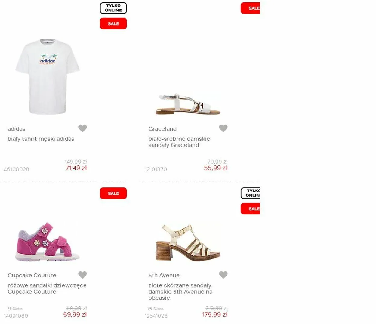This screenshot has height=324, width=376.
Task: Click SALE badge on adidas t-shirt
Action: pos(113,23)
